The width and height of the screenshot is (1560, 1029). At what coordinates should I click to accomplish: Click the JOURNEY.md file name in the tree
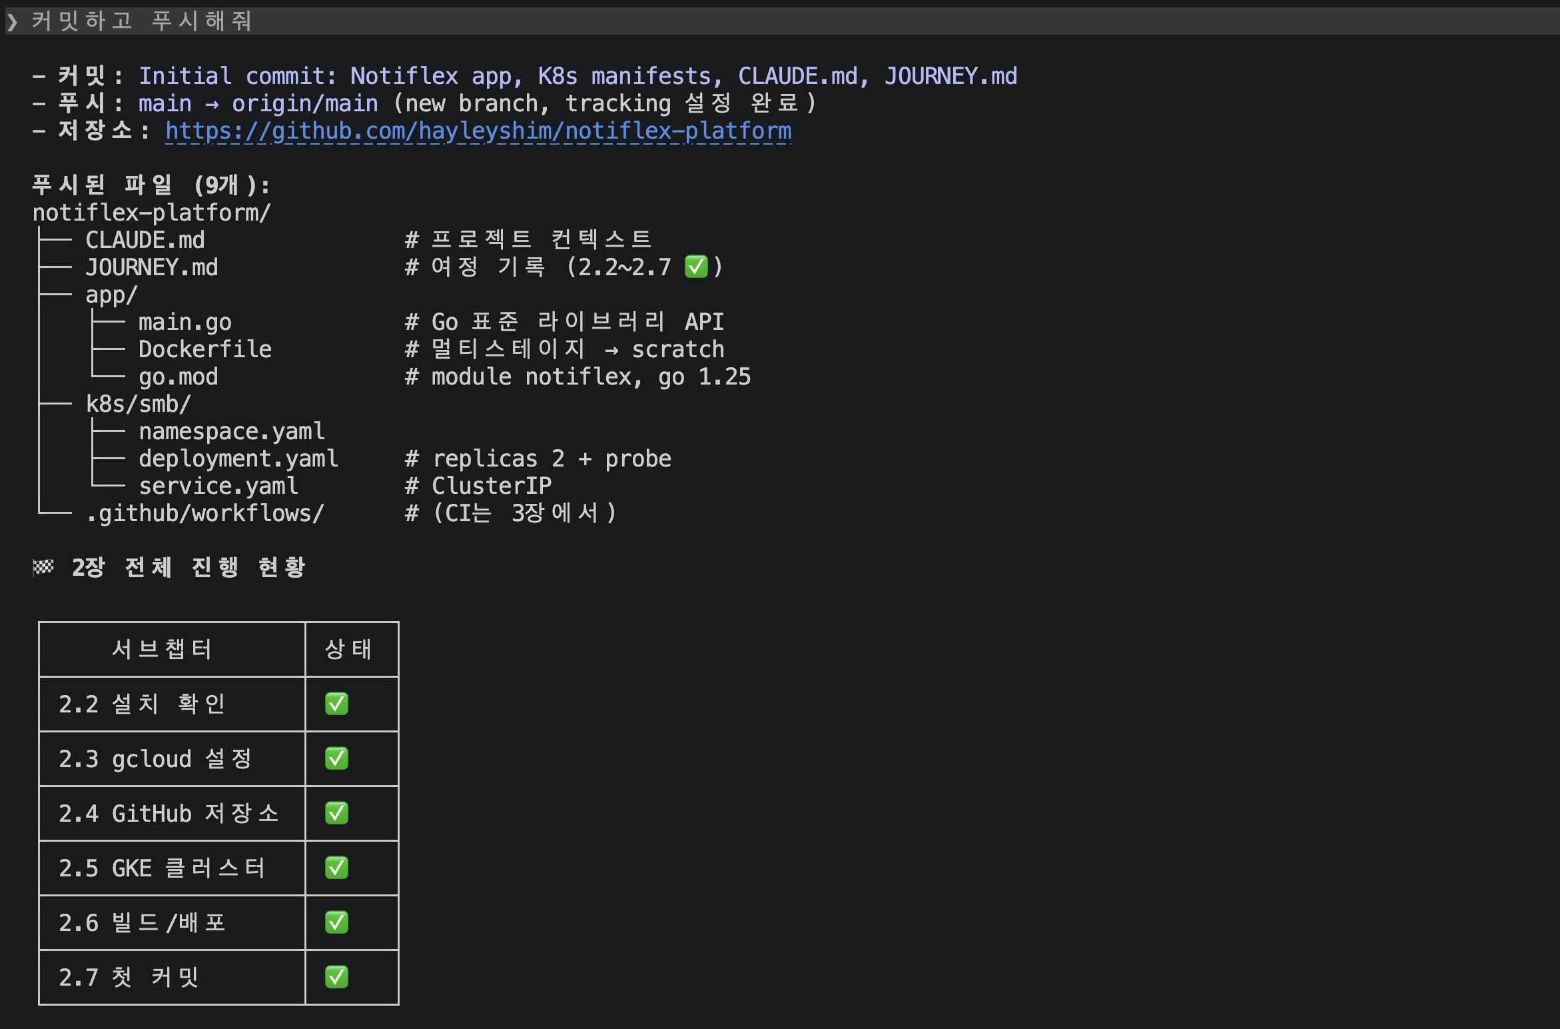pyautogui.click(x=152, y=267)
